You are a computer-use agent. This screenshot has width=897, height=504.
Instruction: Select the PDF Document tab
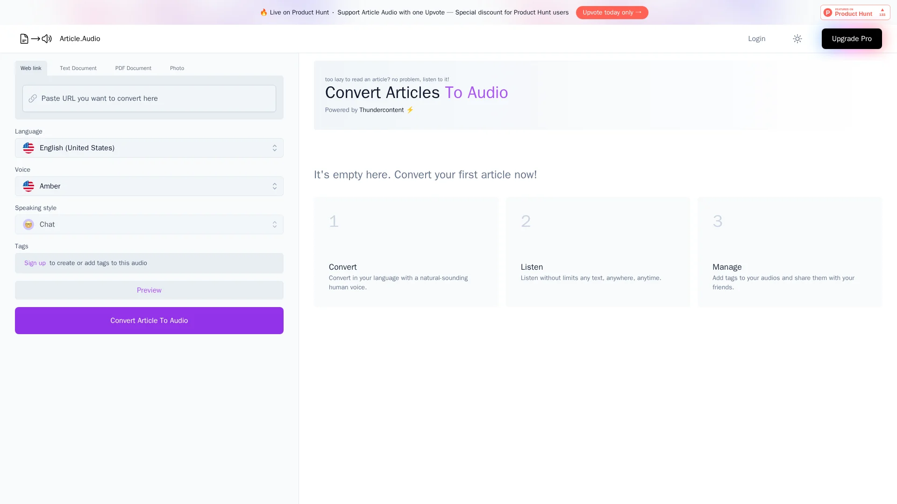[x=133, y=68]
